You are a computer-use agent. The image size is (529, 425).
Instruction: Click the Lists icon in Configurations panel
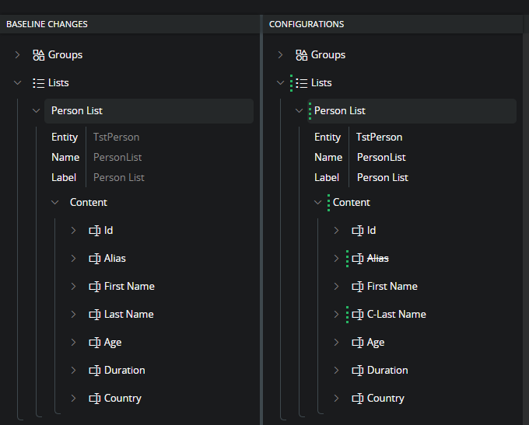[x=302, y=83]
